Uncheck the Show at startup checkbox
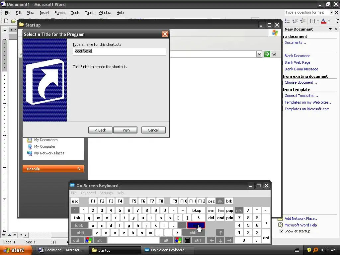 [281, 231]
